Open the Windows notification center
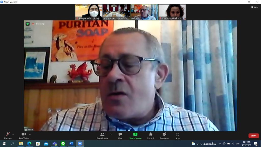 255,144
